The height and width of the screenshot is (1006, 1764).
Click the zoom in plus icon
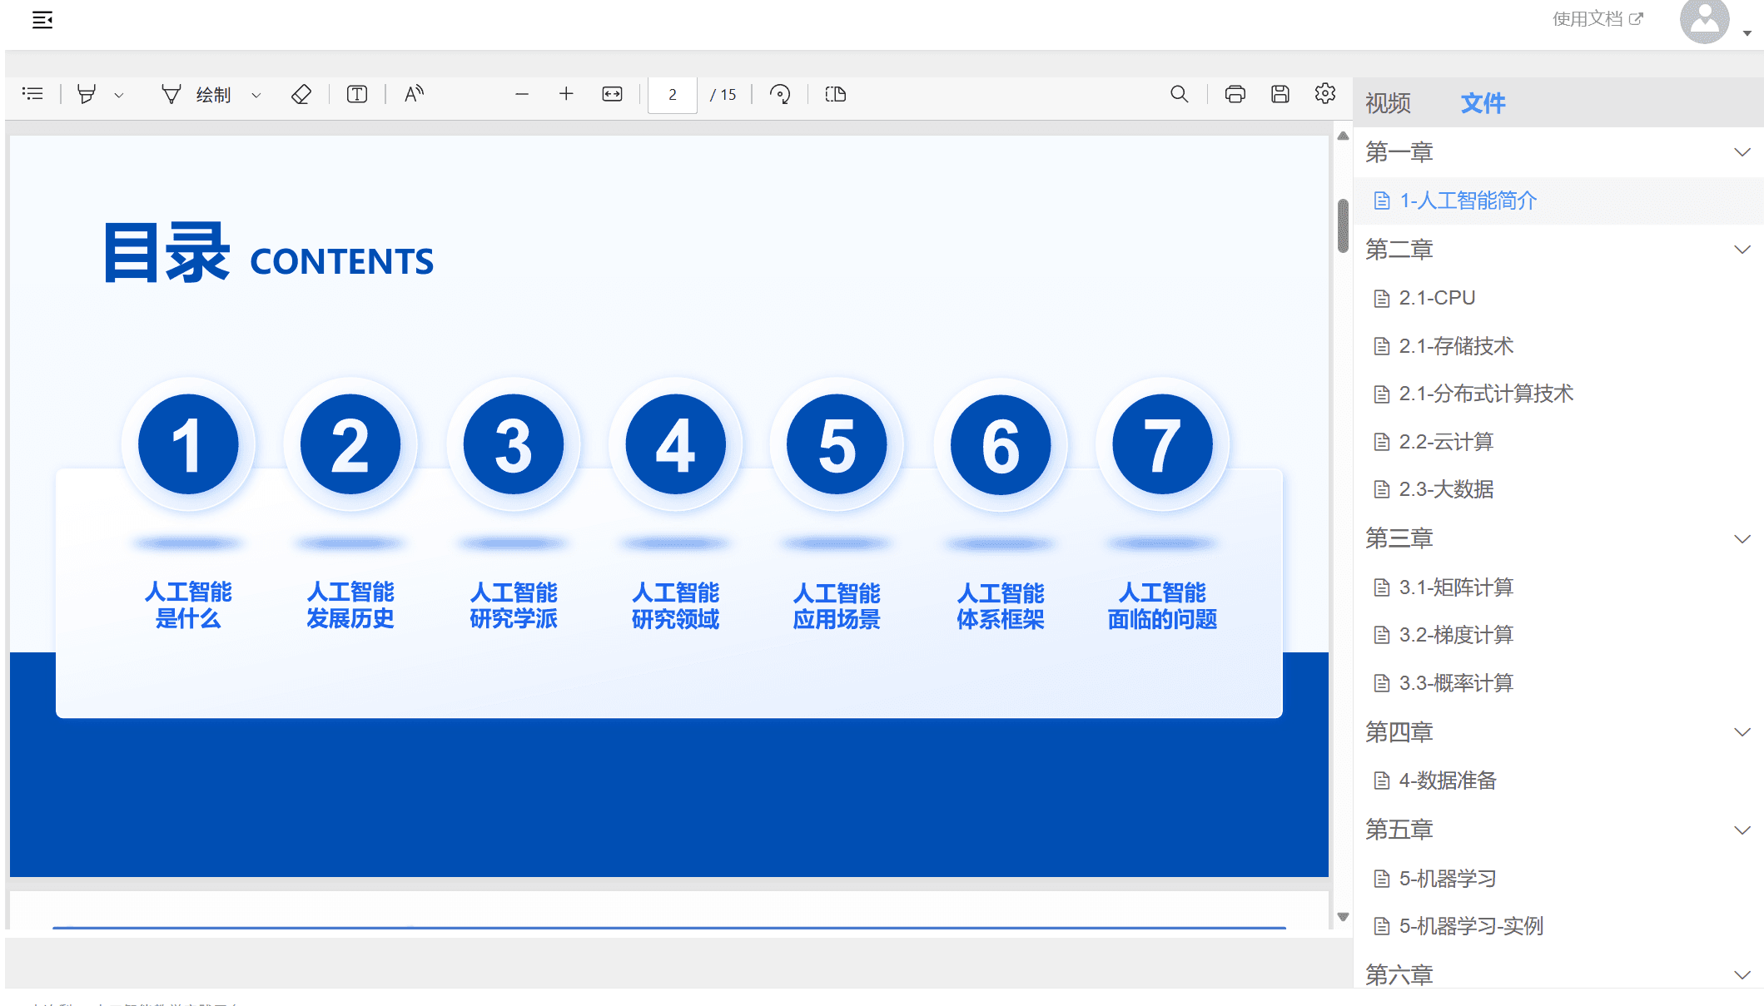tap(566, 94)
